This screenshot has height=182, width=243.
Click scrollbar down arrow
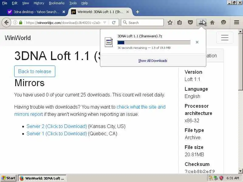tap(240, 171)
